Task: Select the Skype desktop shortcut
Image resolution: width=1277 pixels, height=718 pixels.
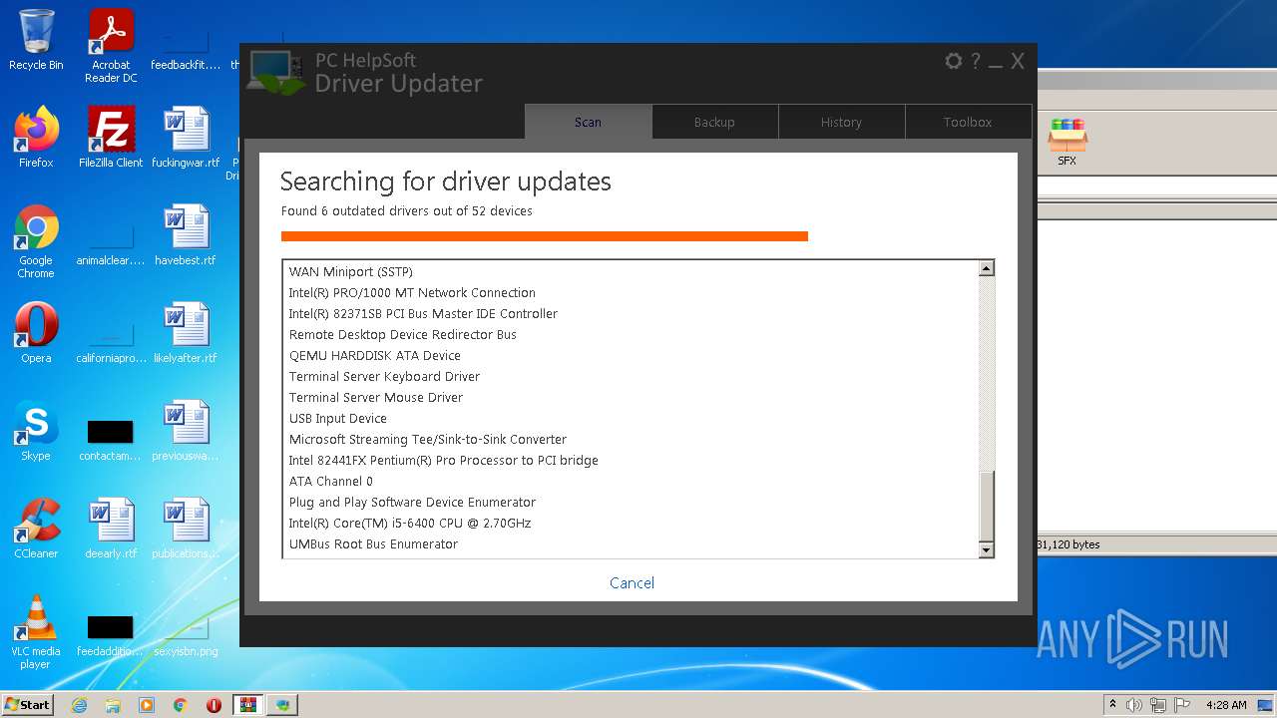Action: coord(36,431)
